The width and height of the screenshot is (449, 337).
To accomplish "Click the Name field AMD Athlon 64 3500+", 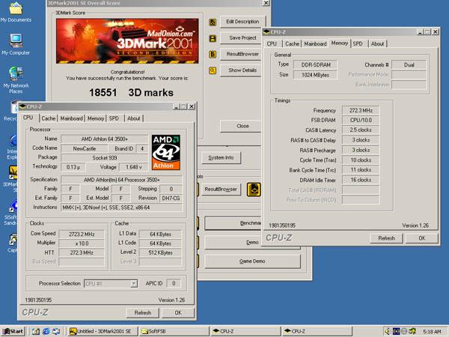I will (105, 139).
